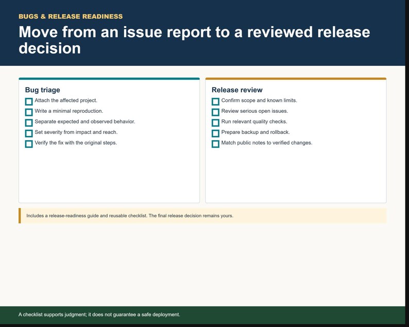Toggle the 'Separate expected and observed behavior' checkbox
Viewport: 409px width, 327px height.
(29, 123)
